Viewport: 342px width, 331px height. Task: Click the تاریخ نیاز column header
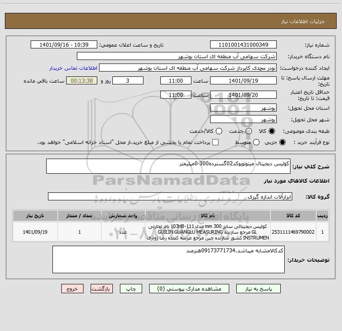point(35,215)
